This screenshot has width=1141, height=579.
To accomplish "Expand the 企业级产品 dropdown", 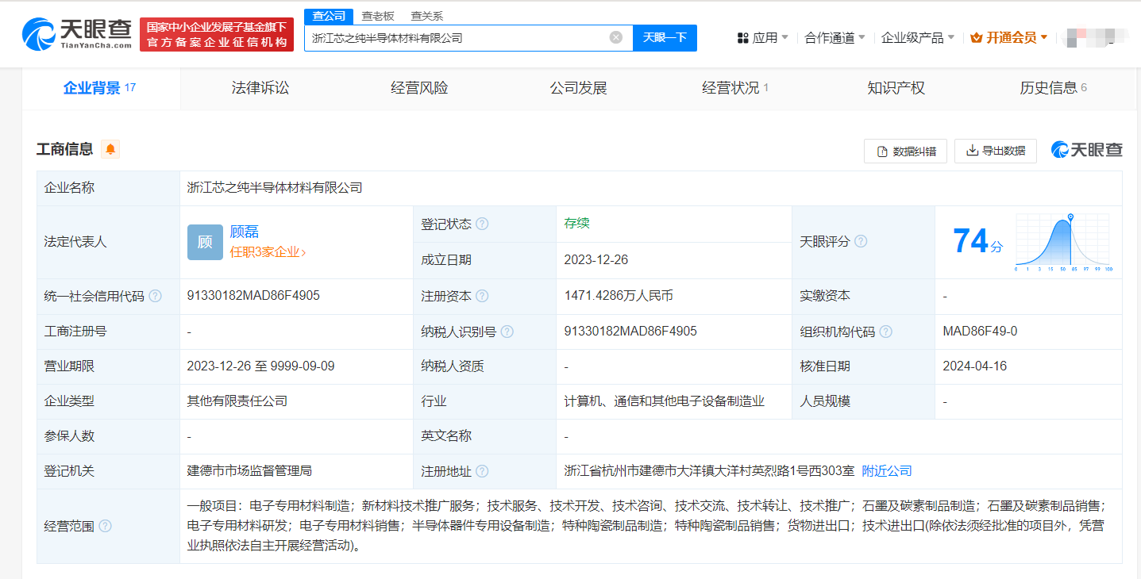I will point(918,37).
